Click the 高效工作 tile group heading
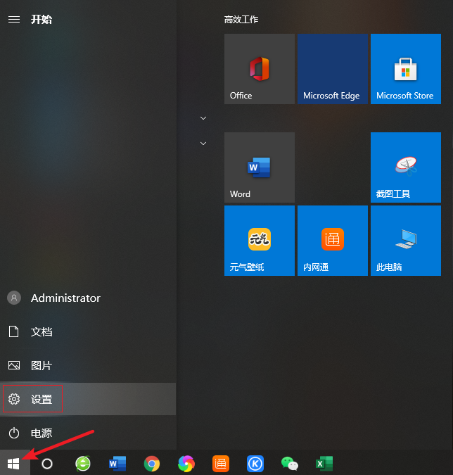Viewport: 453px width, 475px height. (x=241, y=19)
